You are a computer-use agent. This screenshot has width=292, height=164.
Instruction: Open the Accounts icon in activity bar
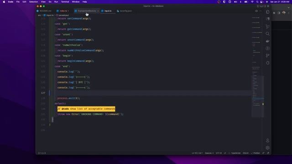tap(268, 140)
